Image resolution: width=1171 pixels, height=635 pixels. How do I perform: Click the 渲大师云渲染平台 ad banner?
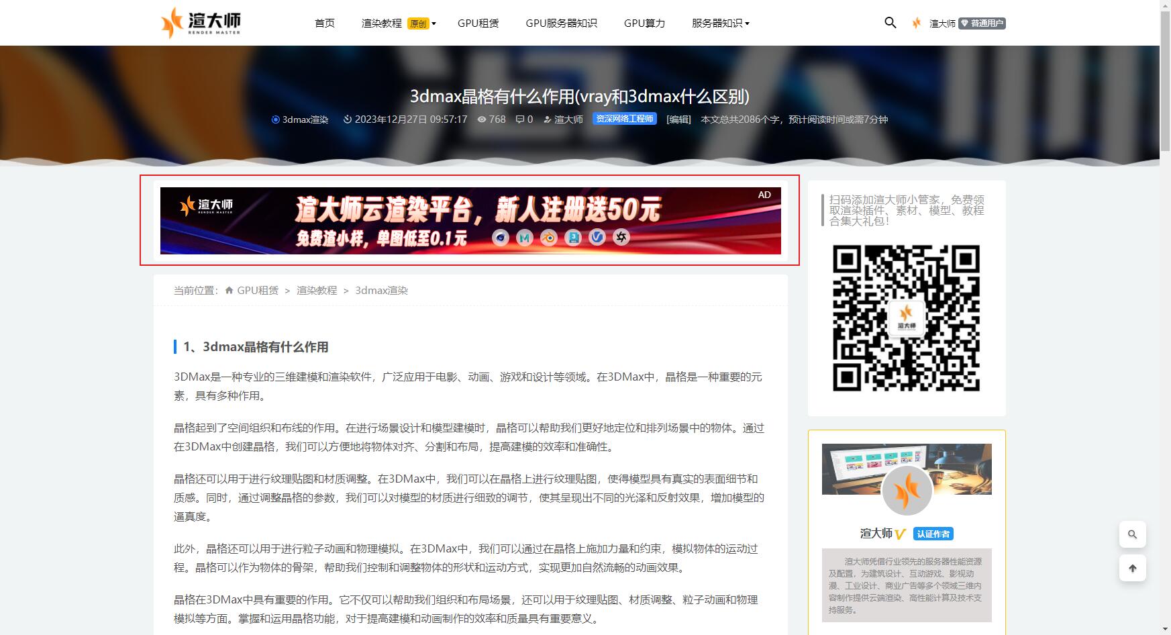470,221
